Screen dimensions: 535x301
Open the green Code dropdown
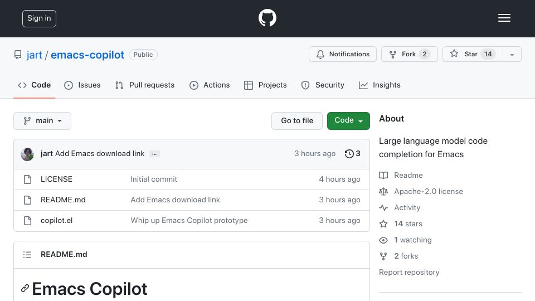348,120
